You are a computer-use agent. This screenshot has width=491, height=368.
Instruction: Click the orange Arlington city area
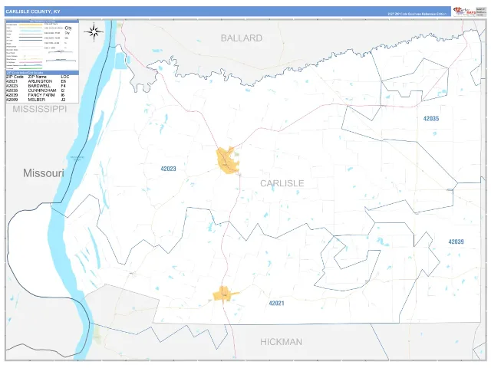pyautogui.click(x=225, y=294)
